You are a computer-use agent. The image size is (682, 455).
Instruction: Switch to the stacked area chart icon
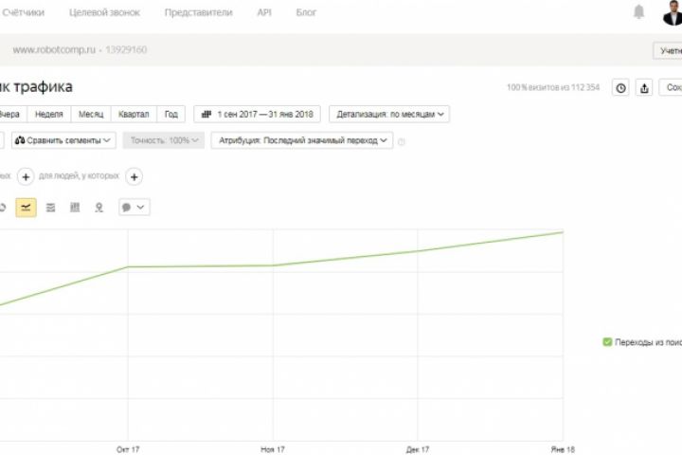click(x=50, y=208)
